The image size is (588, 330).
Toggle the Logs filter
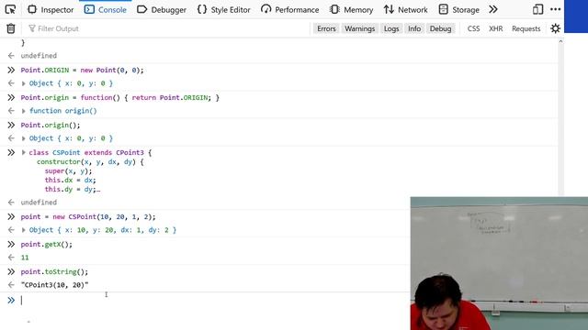391,28
